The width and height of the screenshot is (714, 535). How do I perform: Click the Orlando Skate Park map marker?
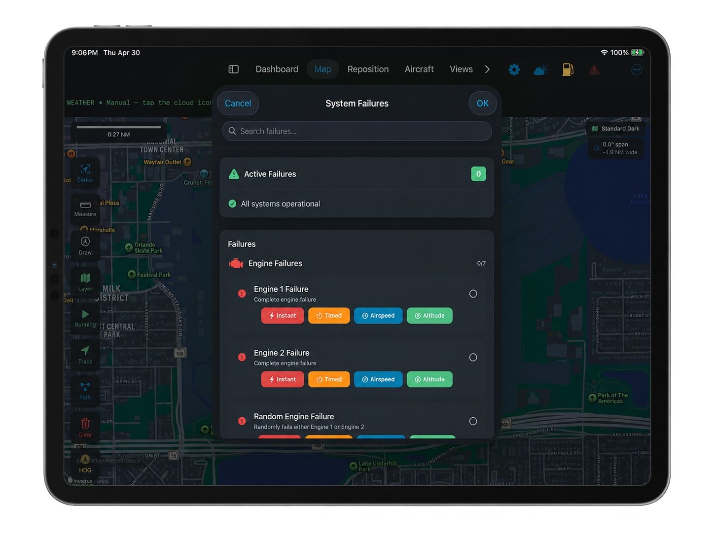129,247
